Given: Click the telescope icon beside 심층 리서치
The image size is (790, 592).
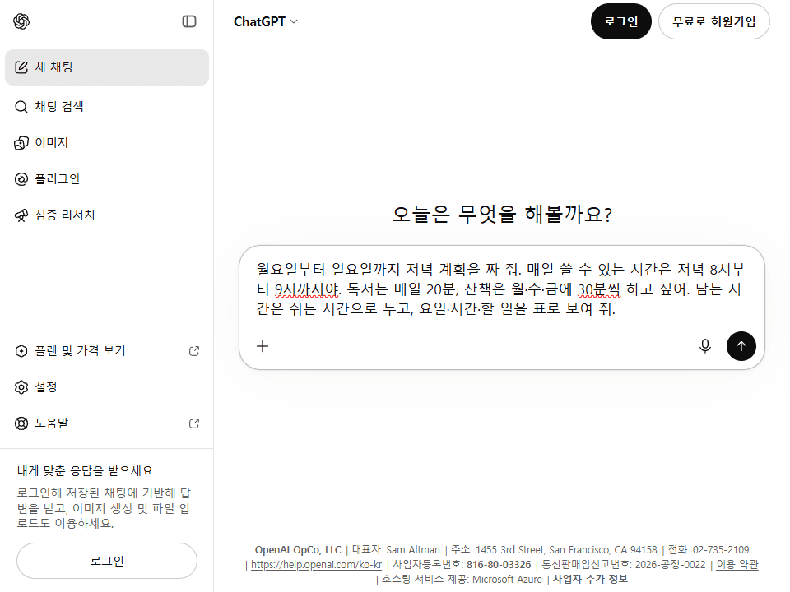Looking at the screenshot, I should pyautogui.click(x=21, y=215).
